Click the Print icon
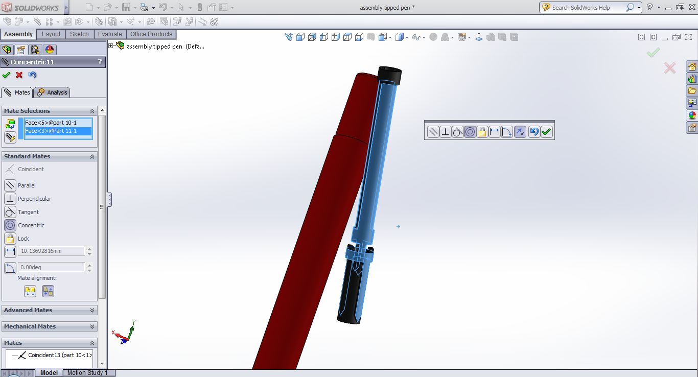The image size is (698, 377). click(144, 8)
